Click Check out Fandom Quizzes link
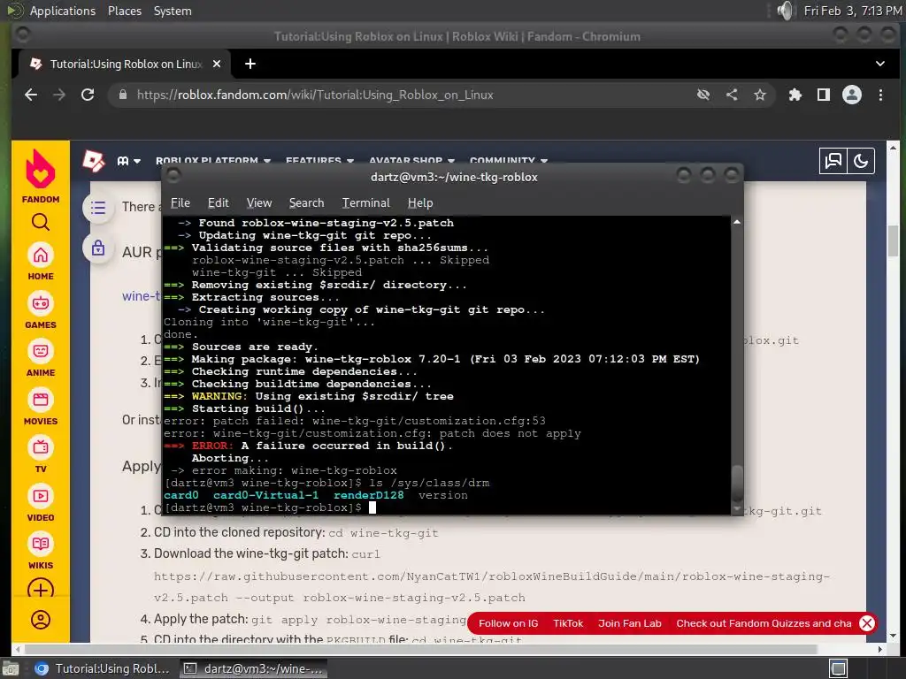The image size is (906, 679). pos(764,623)
